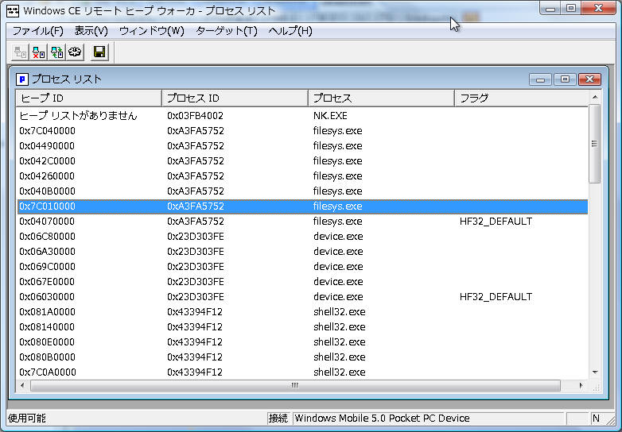Sort by the プロセス column header
Viewport: 622px width, 432px height.
pos(381,98)
